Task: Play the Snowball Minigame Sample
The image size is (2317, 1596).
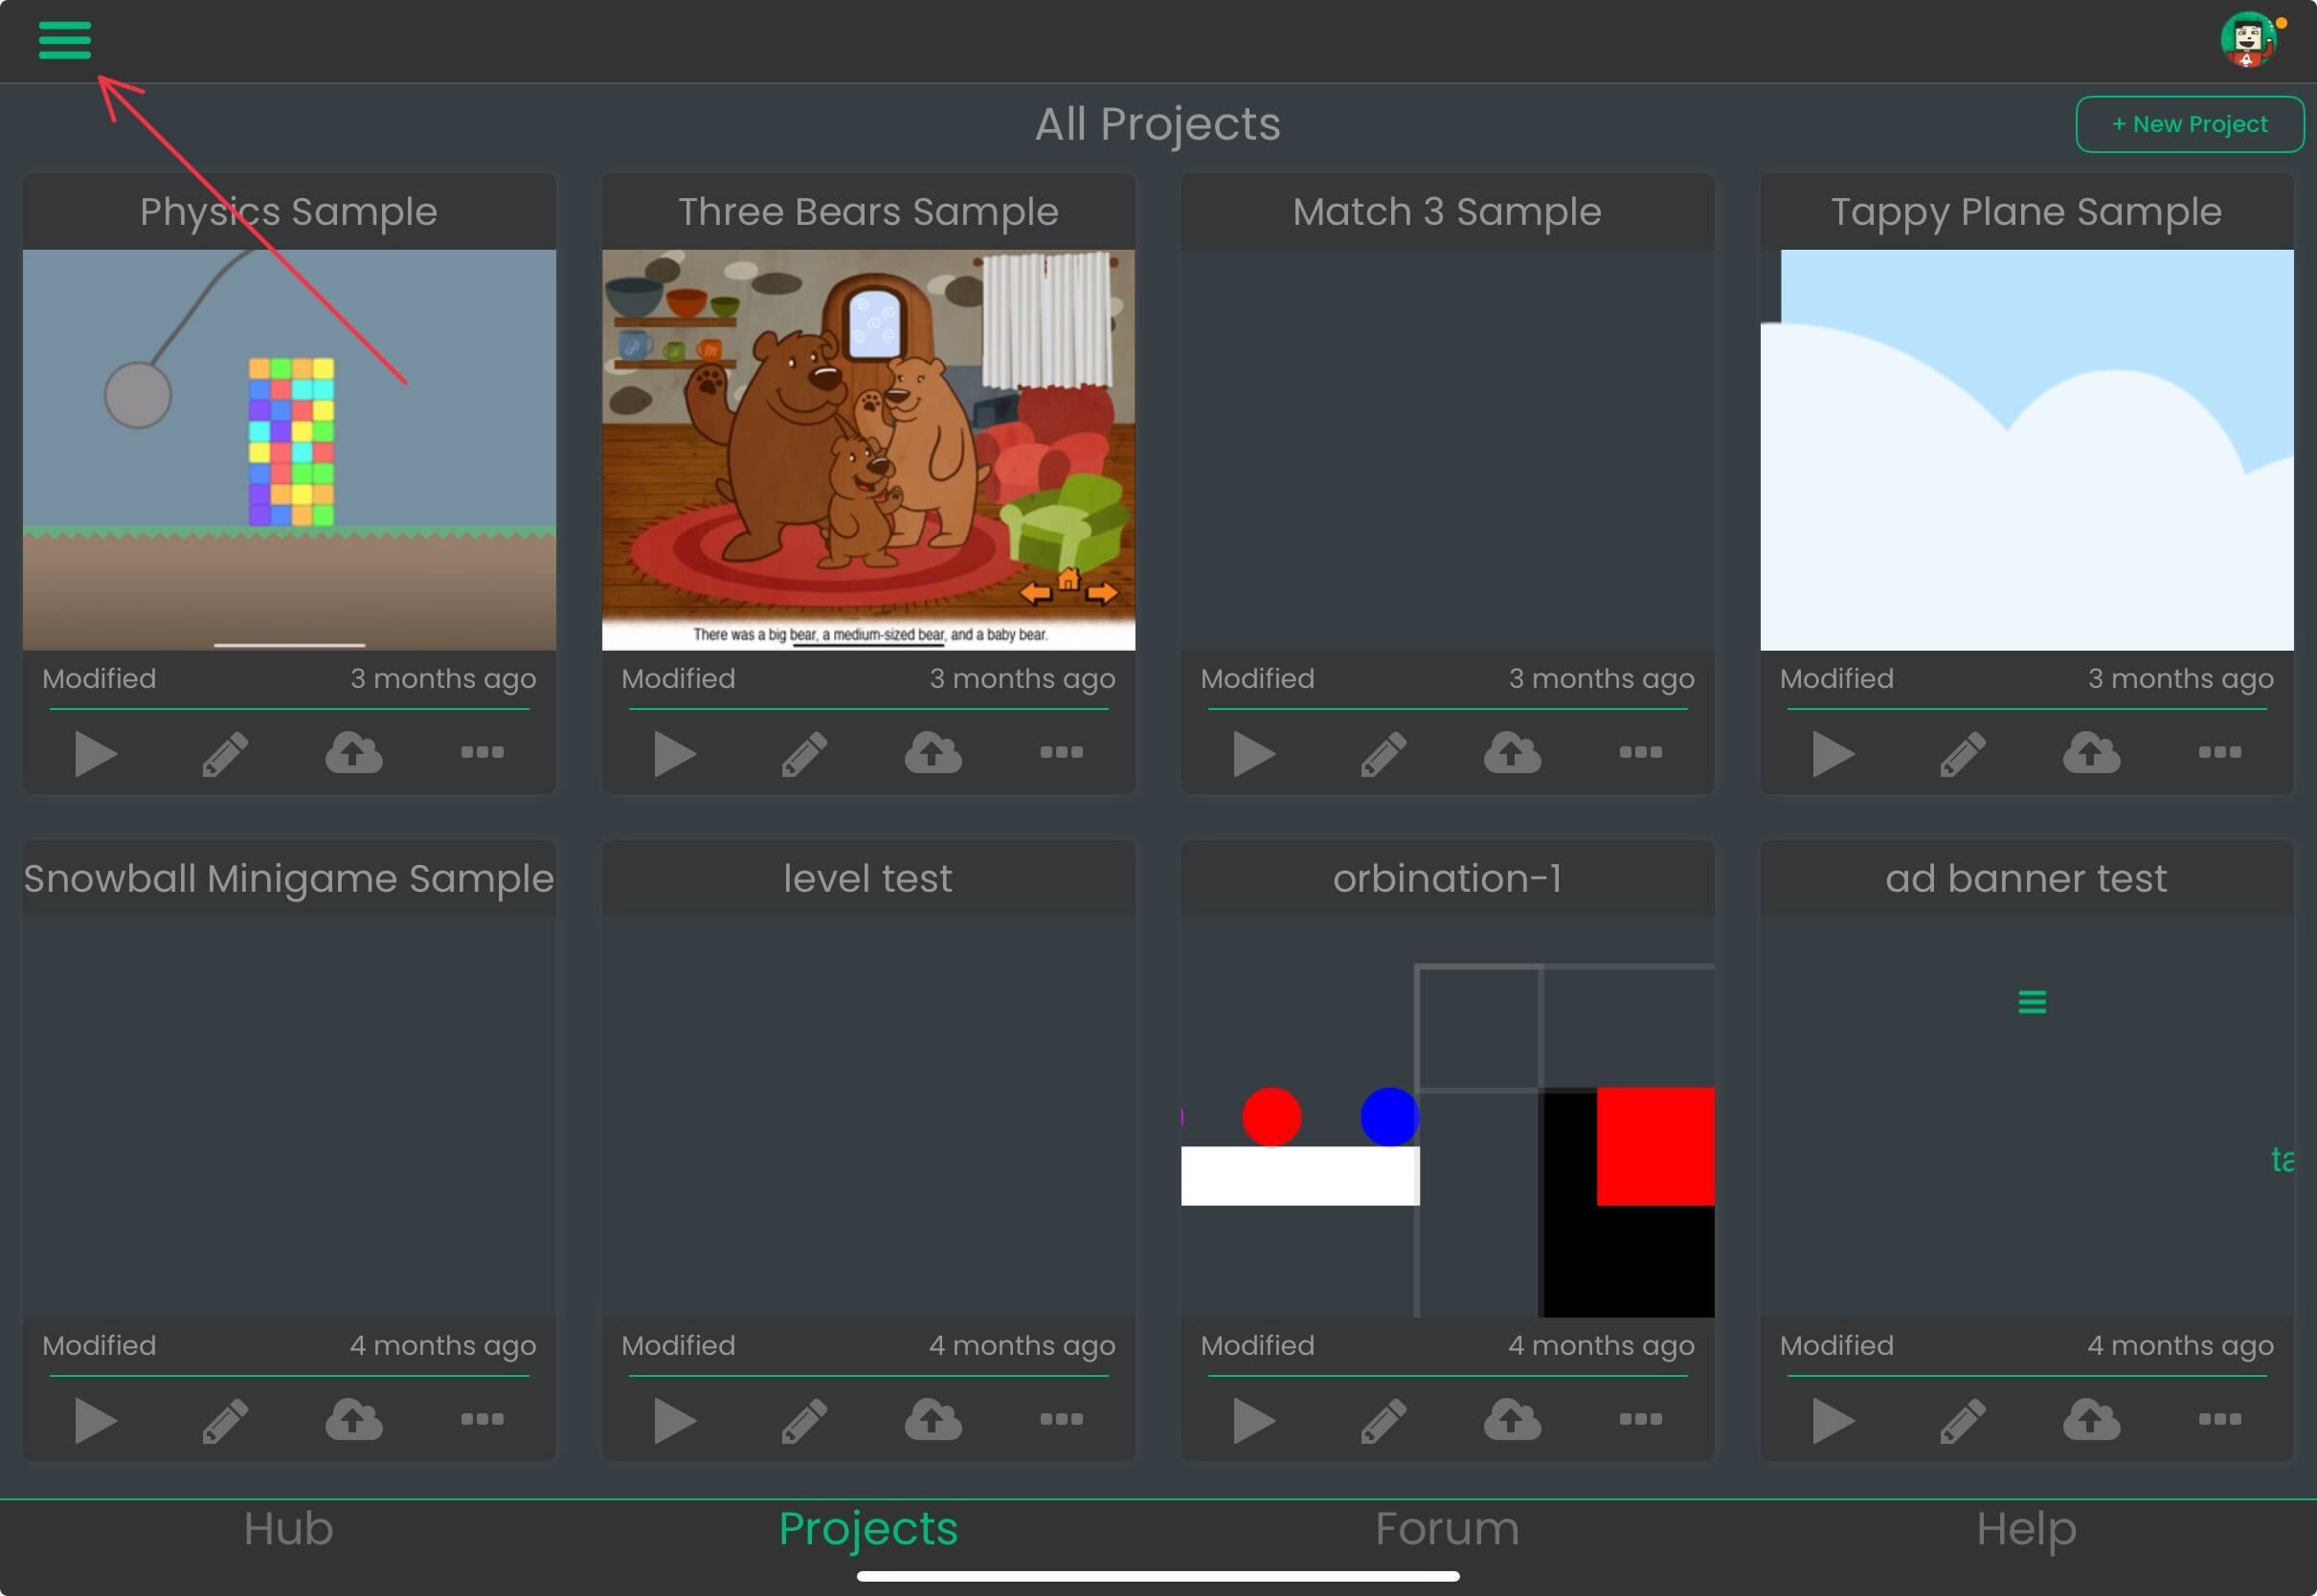Action: (96, 1420)
